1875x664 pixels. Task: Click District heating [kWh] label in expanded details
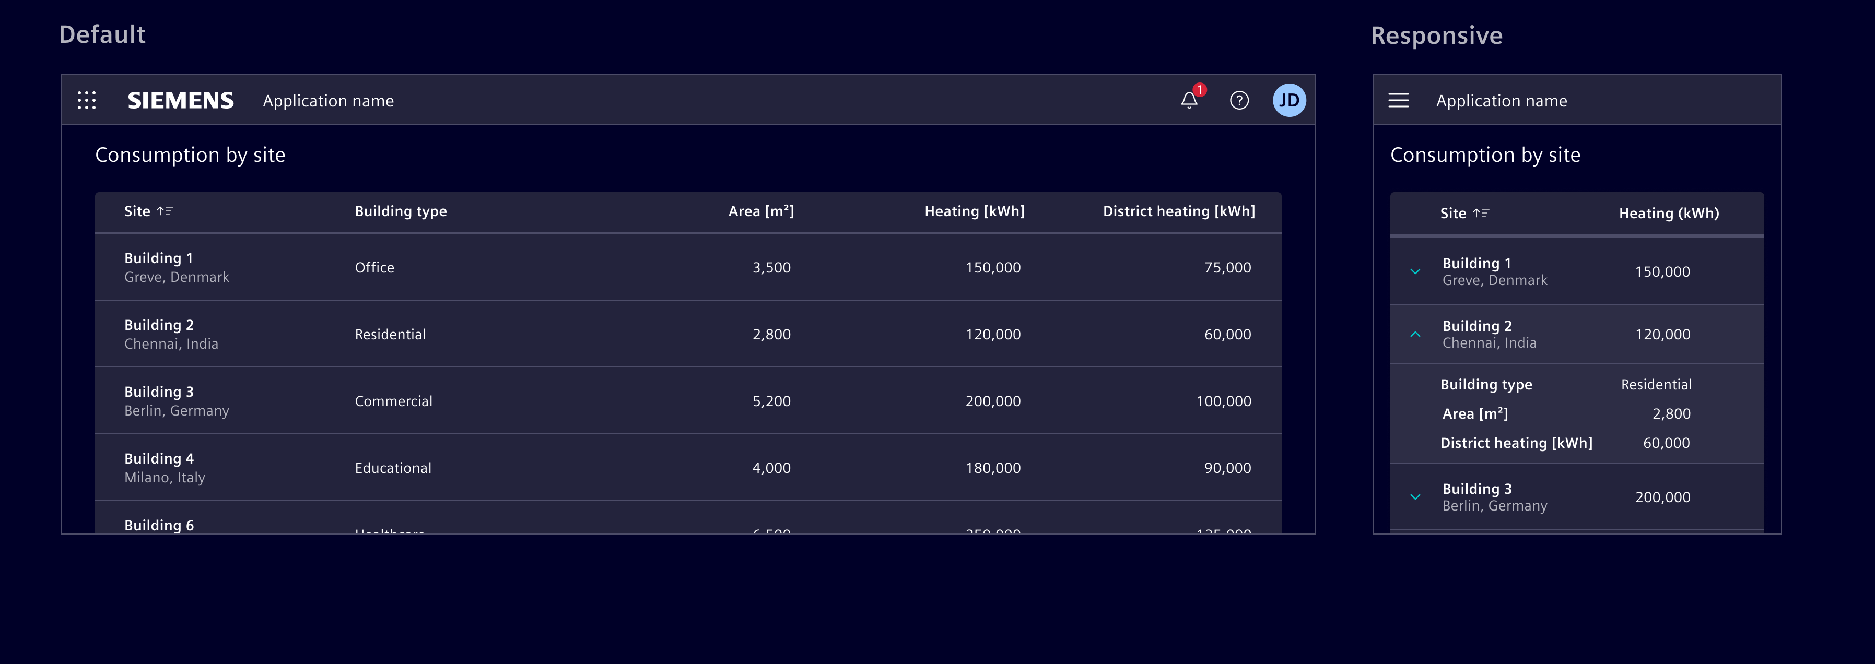[x=1516, y=443]
